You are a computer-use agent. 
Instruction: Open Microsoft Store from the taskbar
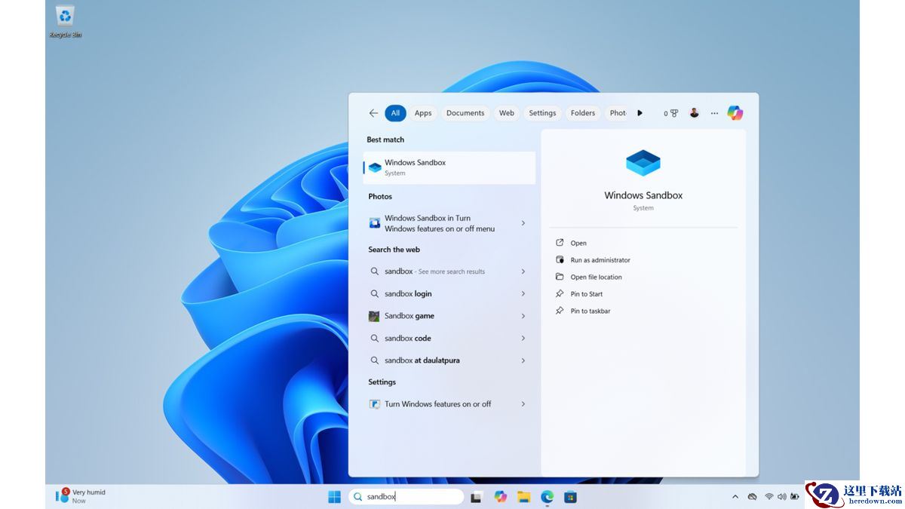570,496
